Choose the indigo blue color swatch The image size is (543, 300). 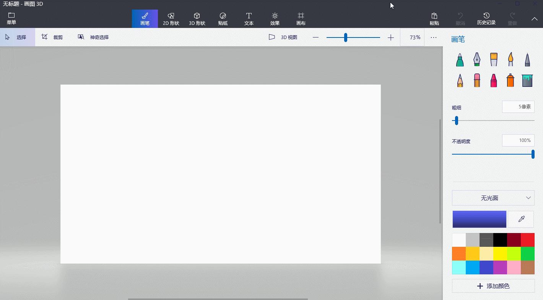(x=486, y=267)
